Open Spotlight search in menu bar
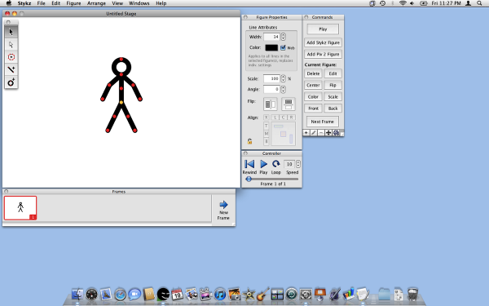The image size is (489, 306). point(479,3)
